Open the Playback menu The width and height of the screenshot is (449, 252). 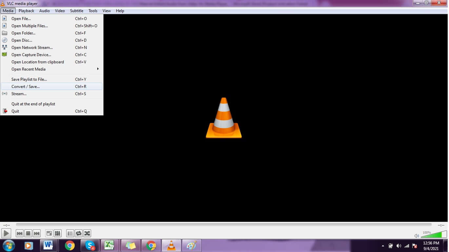[x=26, y=10]
